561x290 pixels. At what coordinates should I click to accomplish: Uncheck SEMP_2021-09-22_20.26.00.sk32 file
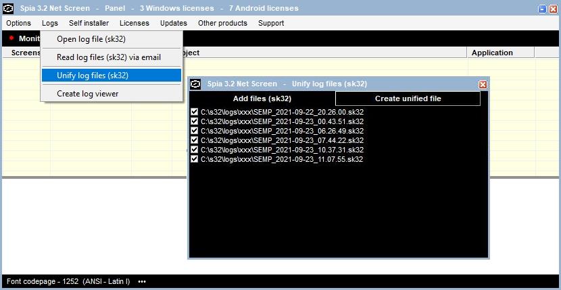coord(194,112)
